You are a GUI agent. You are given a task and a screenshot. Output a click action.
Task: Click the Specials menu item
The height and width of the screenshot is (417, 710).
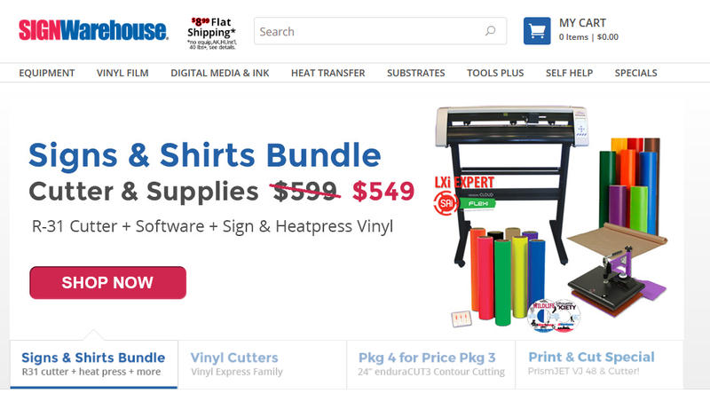[x=635, y=73]
